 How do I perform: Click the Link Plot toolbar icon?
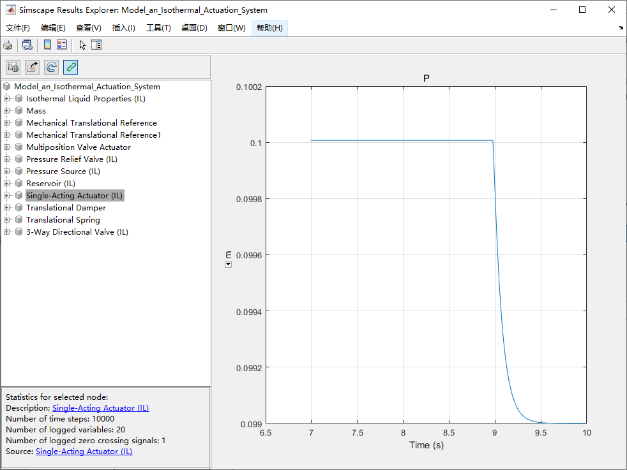click(x=27, y=45)
